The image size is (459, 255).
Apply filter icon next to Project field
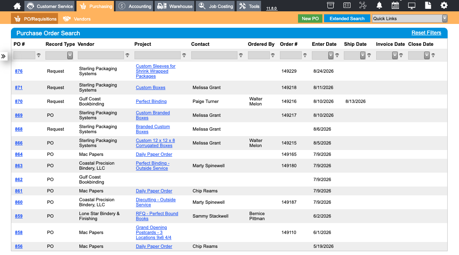click(184, 55)
